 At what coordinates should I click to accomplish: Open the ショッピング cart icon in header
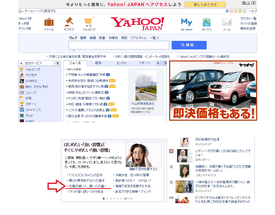click(89, 22)
